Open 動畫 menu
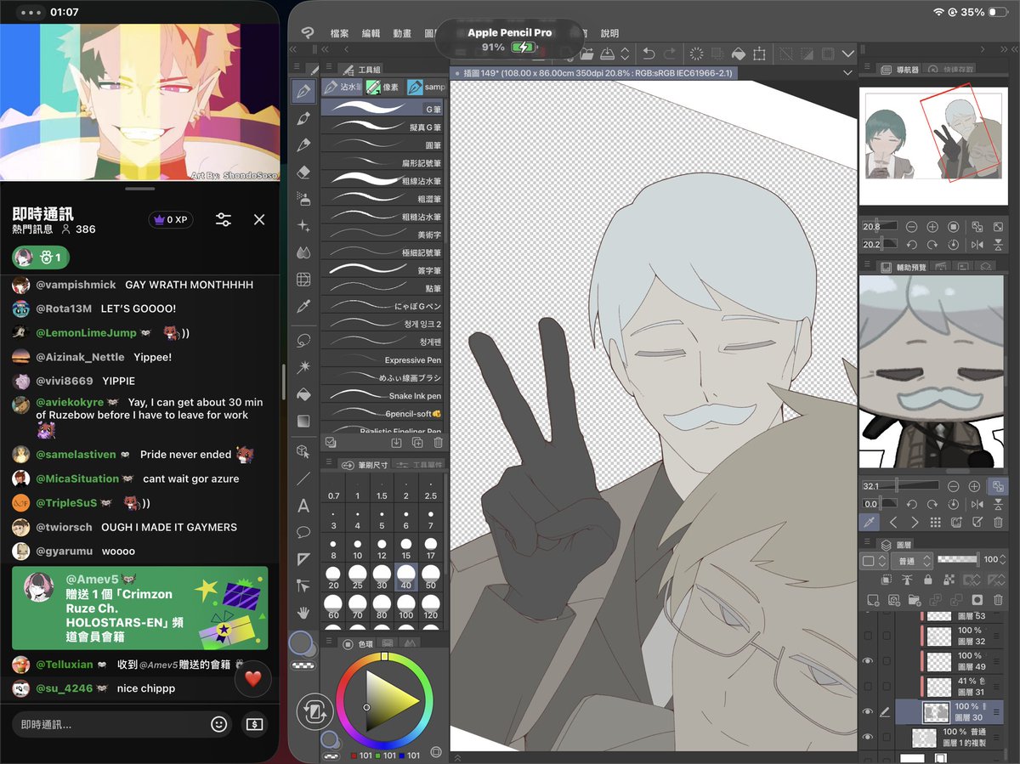Screen dimensions: 1020x764 [x=402, y=33]
